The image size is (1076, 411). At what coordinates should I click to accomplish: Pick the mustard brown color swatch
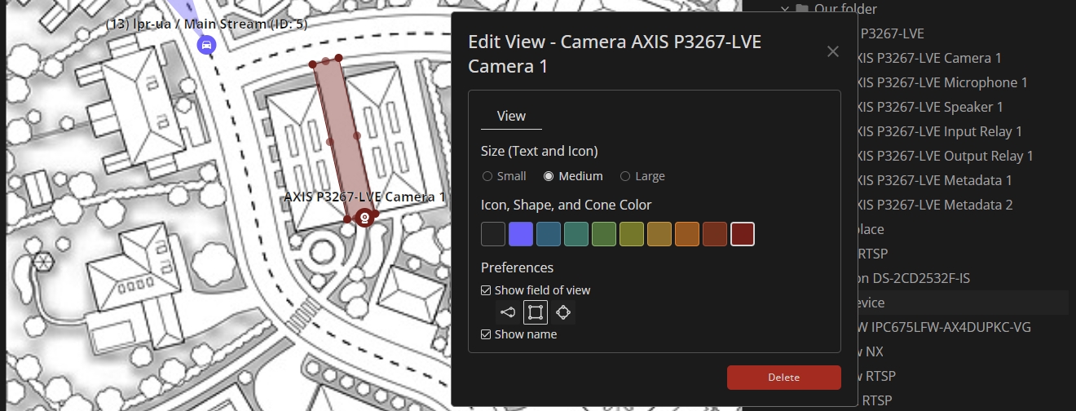coord(659,234)
